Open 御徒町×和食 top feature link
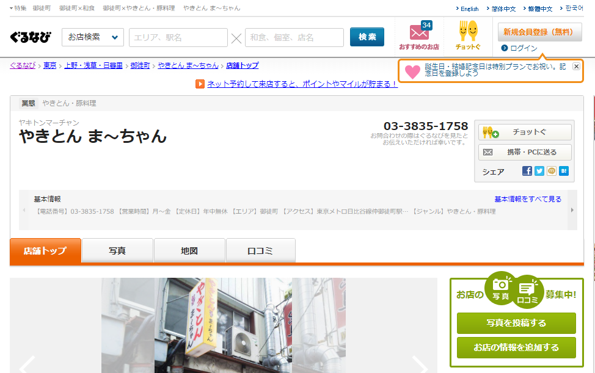Image resolution: width=595 pixels, height=373 pixels. click(77, 8)
